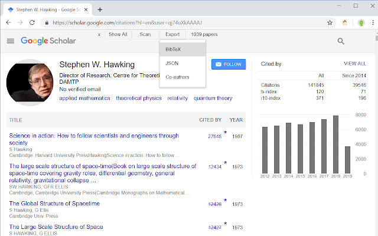Image resolution: width=378 pixels, height=236 pixels.
Task: Click the Scan button
Action: point(145,35)
